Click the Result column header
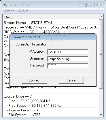 [51, 17]
